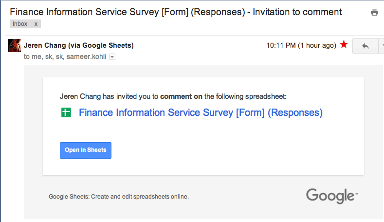Click the Google logo in footer

point(332,196)
